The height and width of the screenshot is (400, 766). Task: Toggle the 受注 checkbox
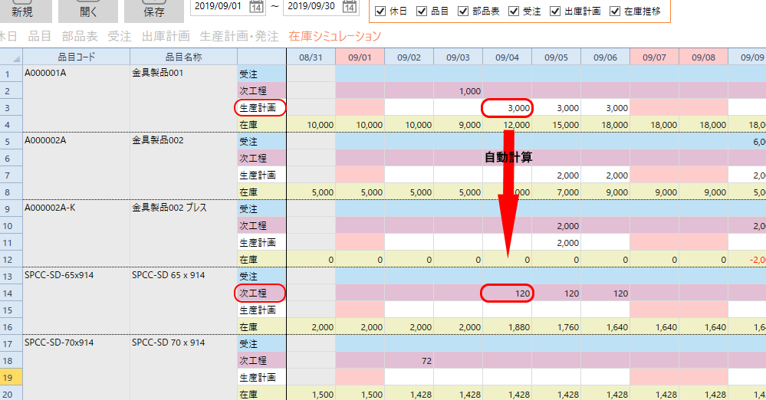[x=515, y=11]
